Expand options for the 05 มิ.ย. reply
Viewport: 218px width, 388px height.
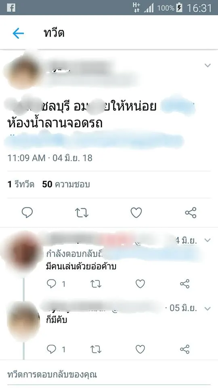point(208,308)
